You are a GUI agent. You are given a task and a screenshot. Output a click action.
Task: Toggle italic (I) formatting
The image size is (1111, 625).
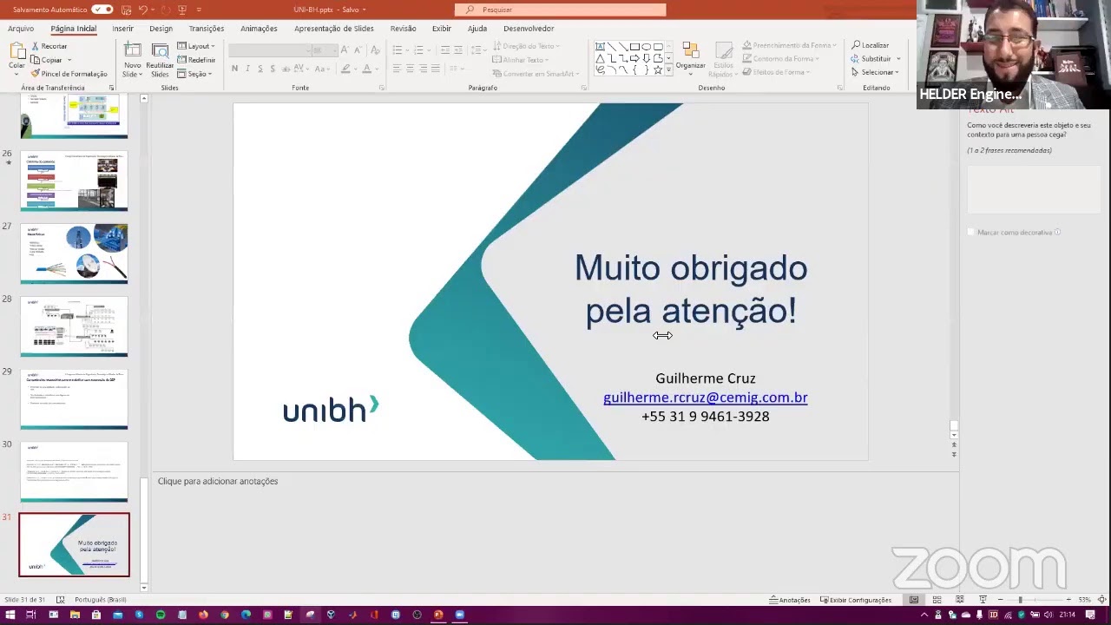247,69
